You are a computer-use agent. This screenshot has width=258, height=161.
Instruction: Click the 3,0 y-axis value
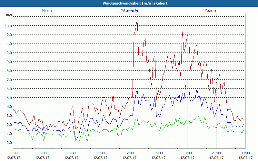pos(9,116)
